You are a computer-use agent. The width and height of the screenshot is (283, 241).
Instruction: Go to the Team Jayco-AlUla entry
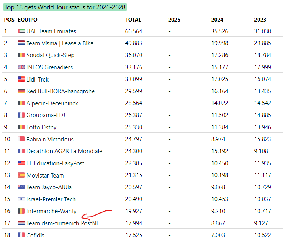(49, 187)
